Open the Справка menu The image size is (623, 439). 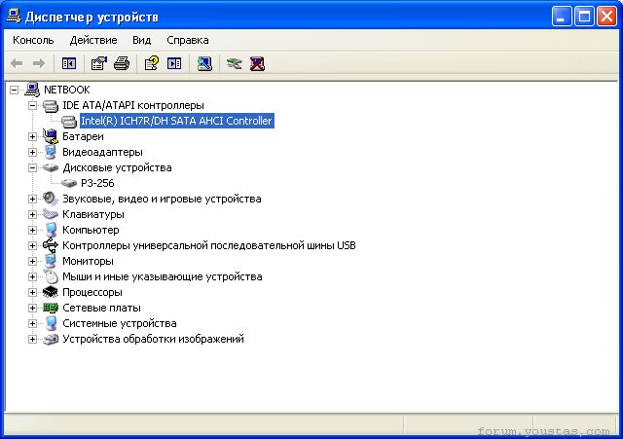188,40
